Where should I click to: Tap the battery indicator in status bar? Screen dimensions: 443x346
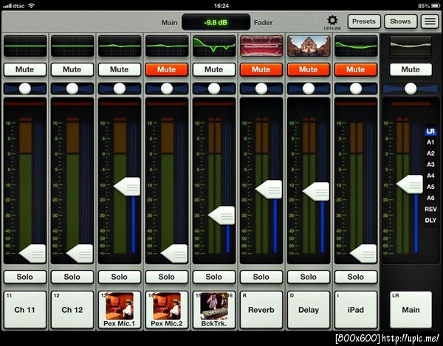click(435, 6)
